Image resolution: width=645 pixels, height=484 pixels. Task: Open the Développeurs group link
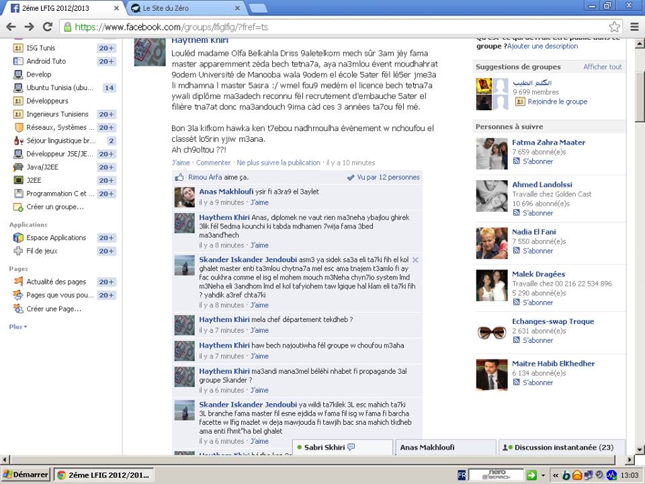pos(47,101)
